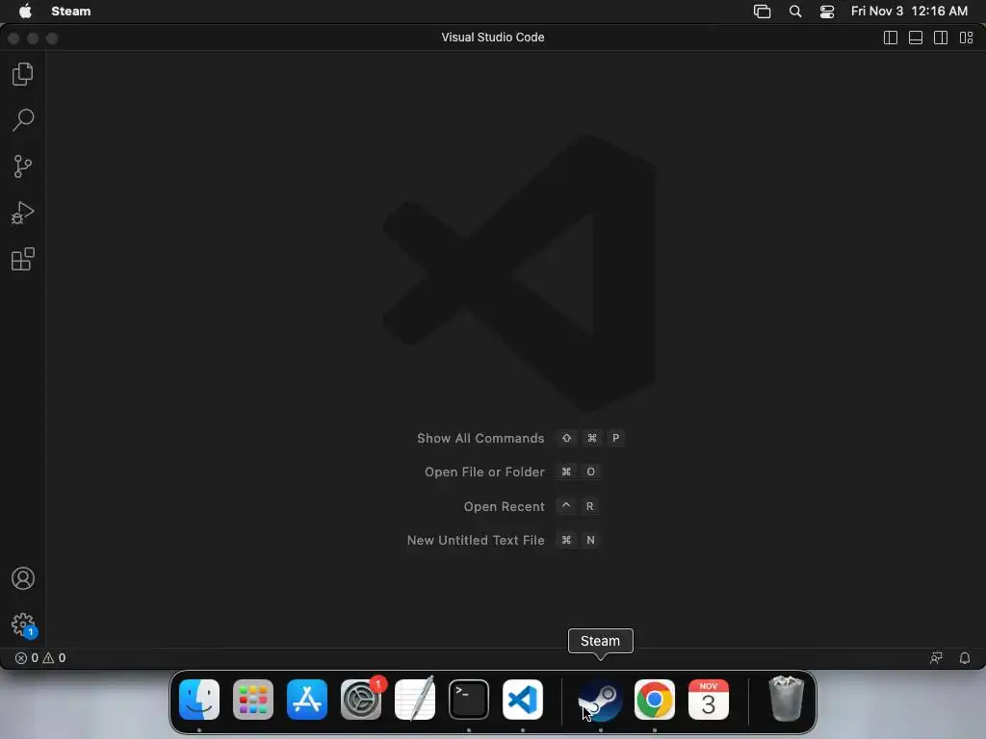Image resolution: width=986 pixels, height=739 pixels.
Task: Toggle the secondary side bar layout button
Action: 941,38
